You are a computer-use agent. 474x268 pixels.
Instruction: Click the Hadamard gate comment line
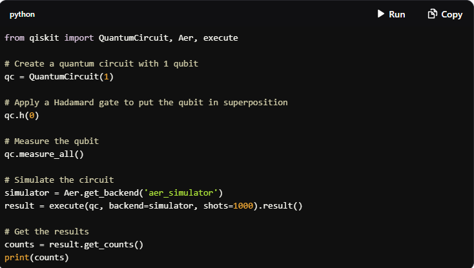[x=146, y=103]
